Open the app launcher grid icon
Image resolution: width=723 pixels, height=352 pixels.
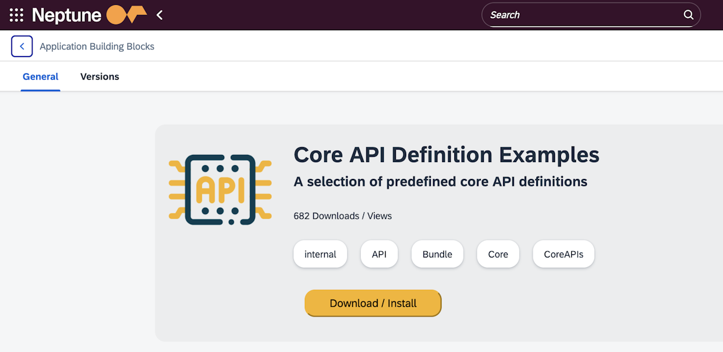pyautogui.click(x=16, y=15)
